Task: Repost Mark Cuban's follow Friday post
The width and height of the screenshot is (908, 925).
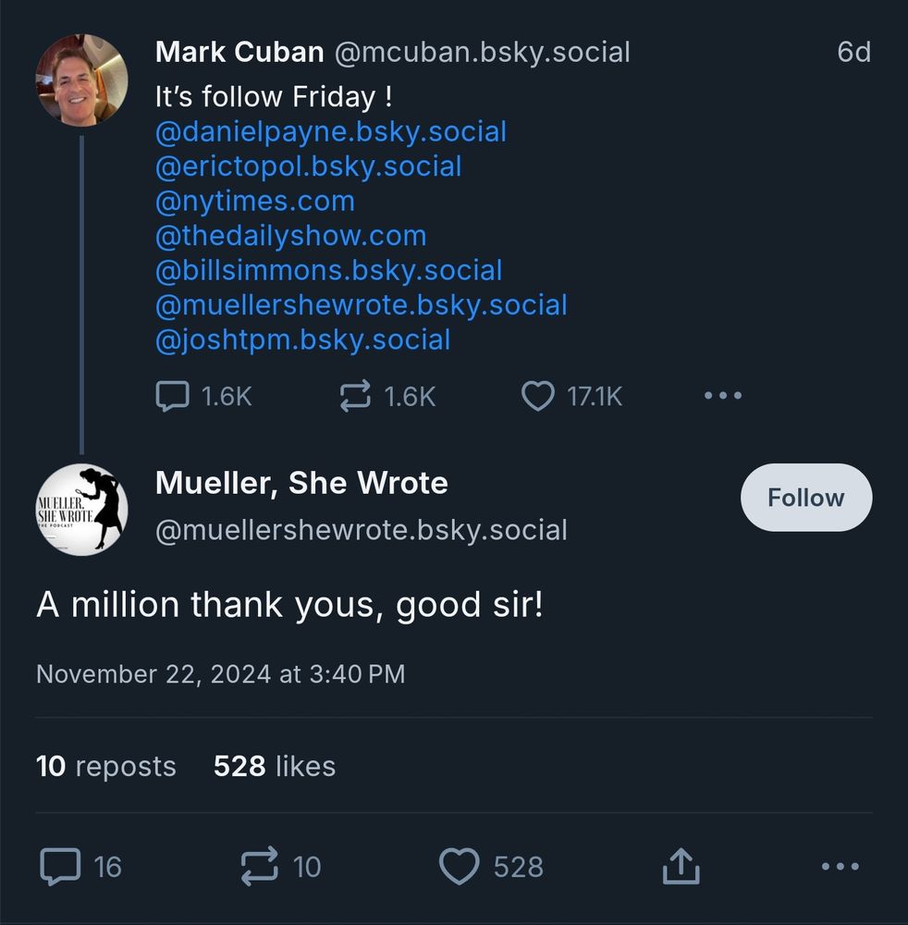Action: (355, 395)
